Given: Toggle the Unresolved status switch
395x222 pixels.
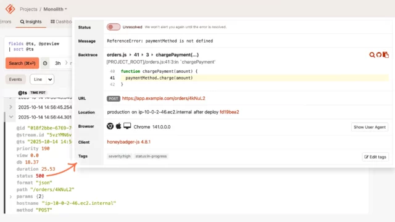Looking at the screenshot, I should click(x=114, y=27).
